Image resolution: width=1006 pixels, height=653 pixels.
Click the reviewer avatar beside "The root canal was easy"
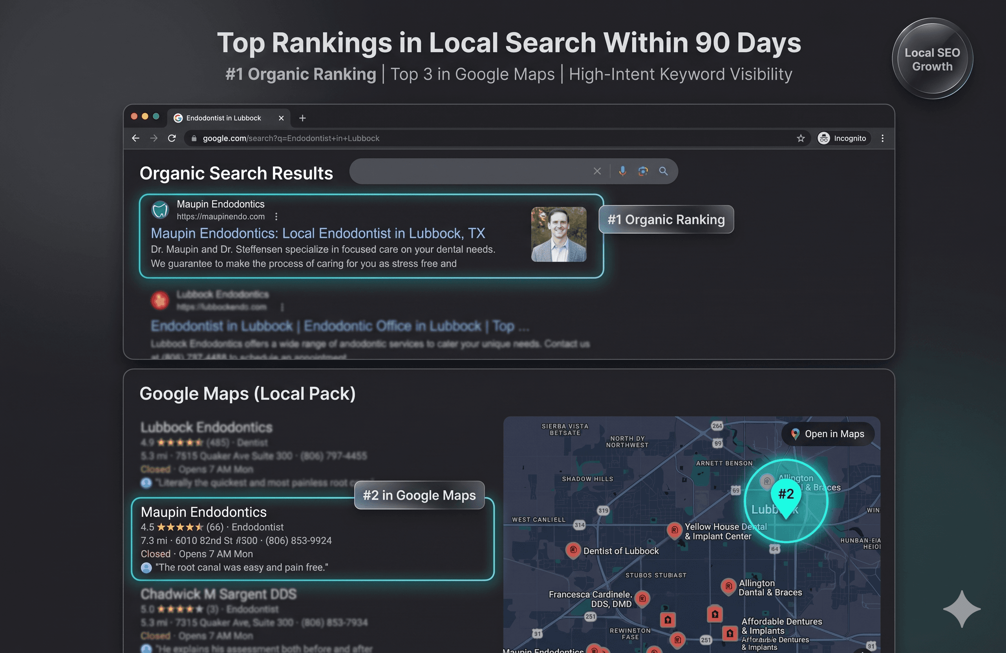pyautogui.click(x=146, y=567)
